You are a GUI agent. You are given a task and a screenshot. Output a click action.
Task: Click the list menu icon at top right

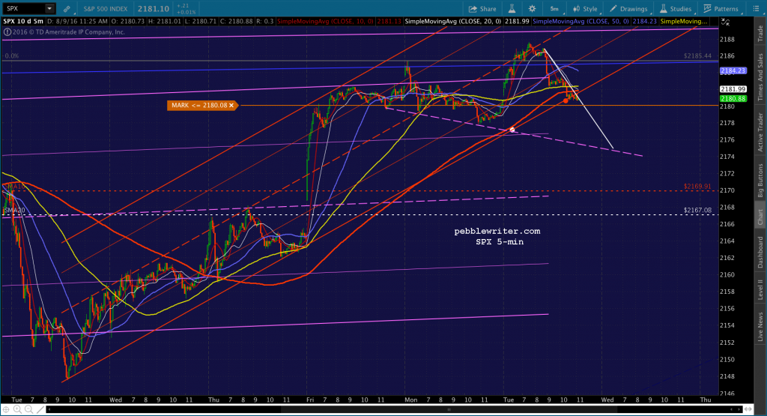pos(756,9)
